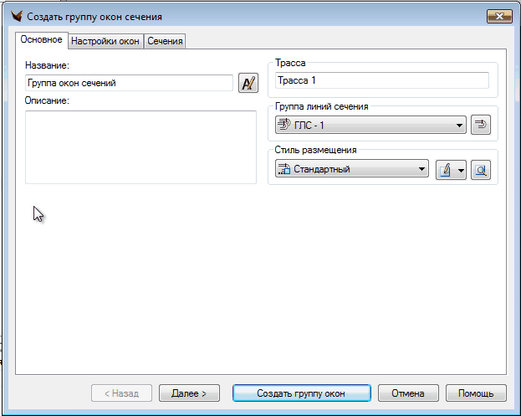Click the name template icon beside Название

(x=248, y=83)
